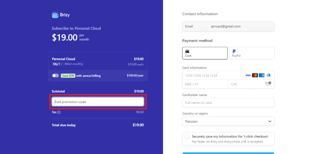This screenshot has width=326, height=154.
Task: Click the Subtotal label
Action: [58, 91]
